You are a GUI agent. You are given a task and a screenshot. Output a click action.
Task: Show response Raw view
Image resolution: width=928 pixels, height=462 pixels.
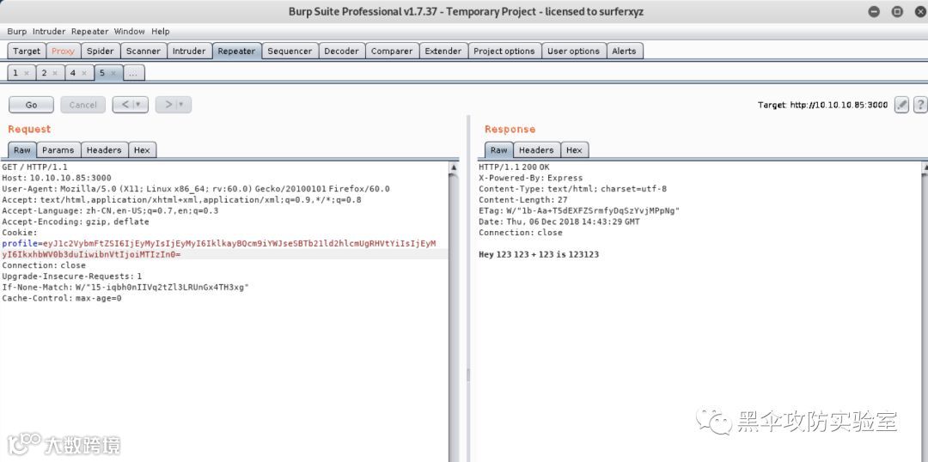pos(499,149)
